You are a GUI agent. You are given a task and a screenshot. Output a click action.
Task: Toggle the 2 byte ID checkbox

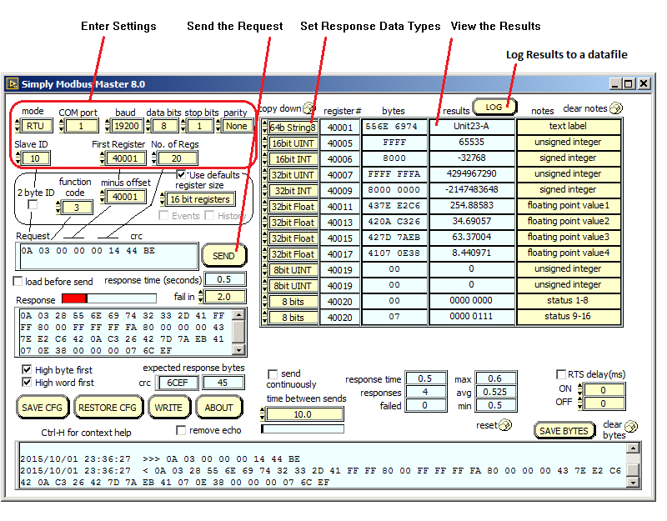33,204
